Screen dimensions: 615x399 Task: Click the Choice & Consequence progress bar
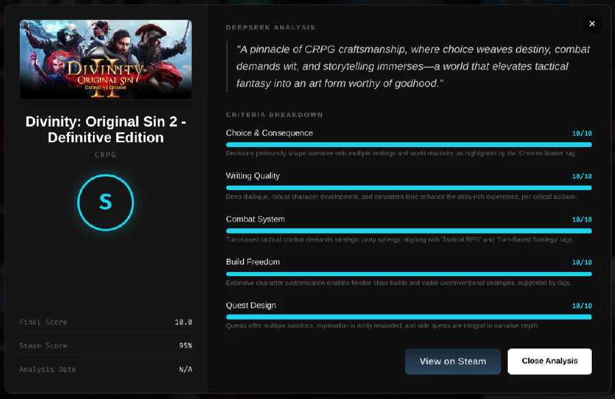pyautogui.click(x=409, y=145)
